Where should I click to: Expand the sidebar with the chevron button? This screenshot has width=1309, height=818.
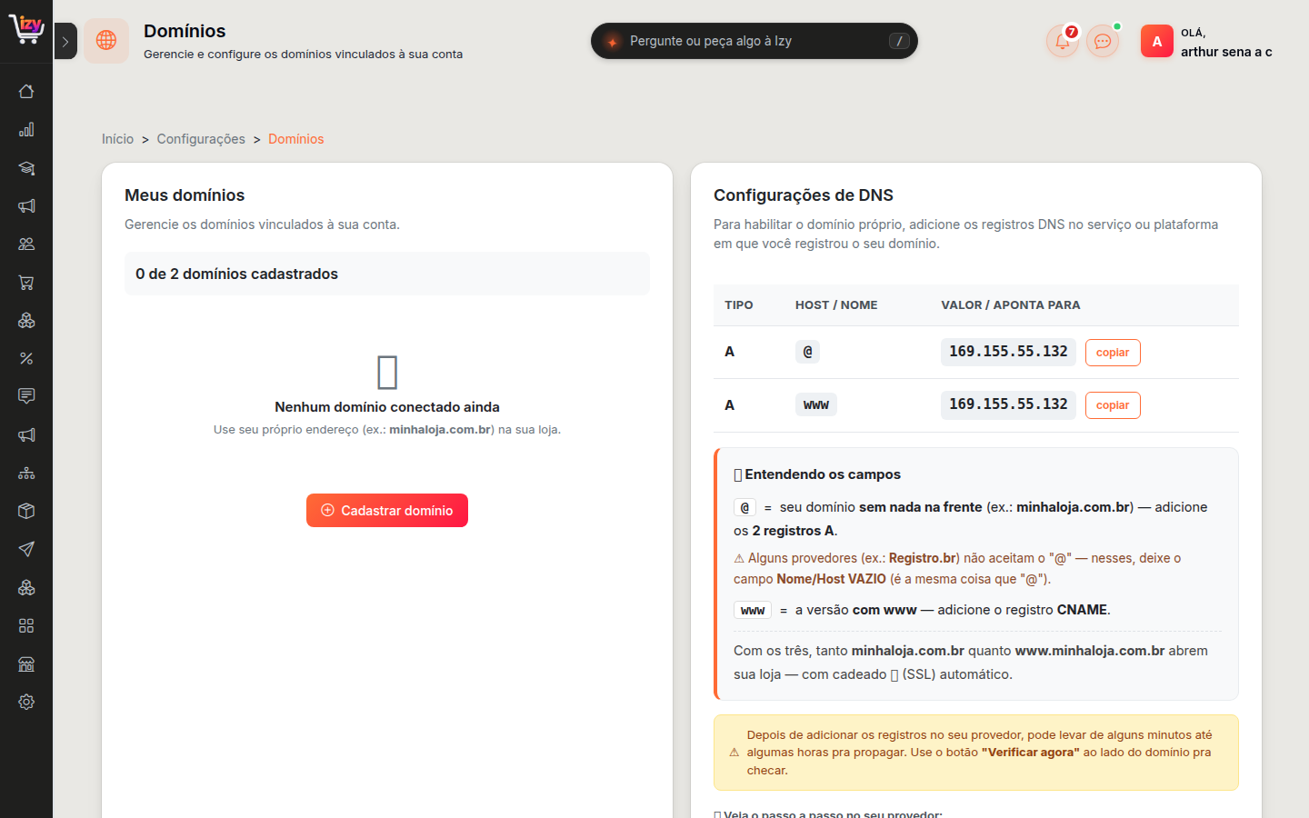pos(65,41)
